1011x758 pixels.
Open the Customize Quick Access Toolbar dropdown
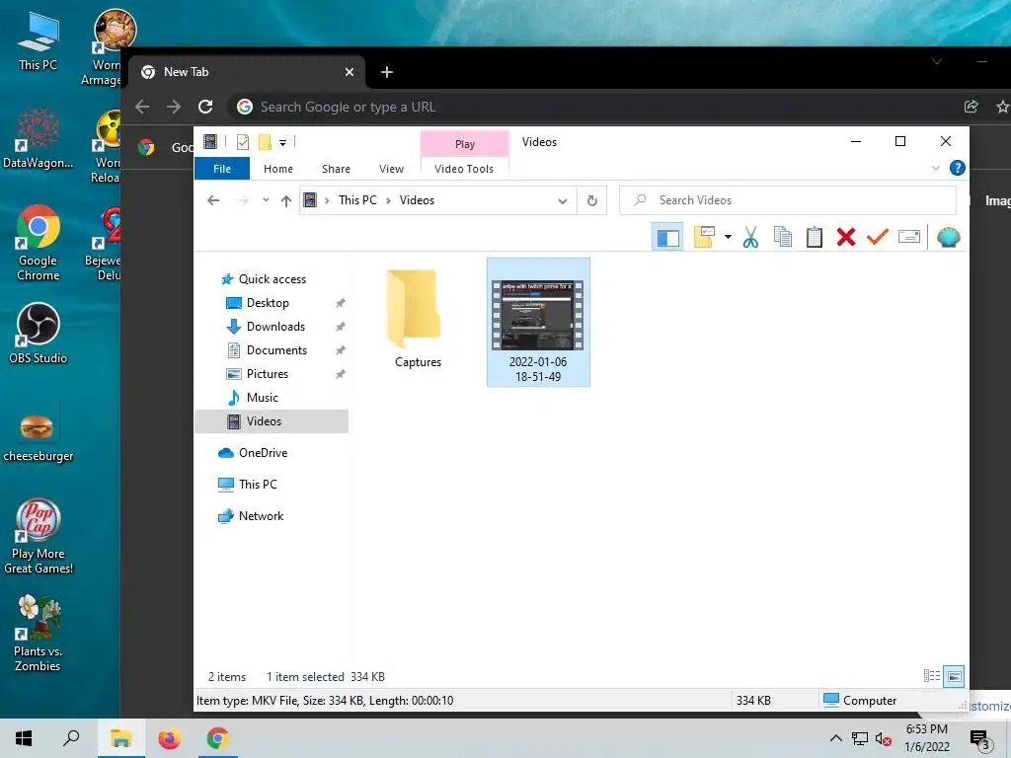(282, 142)
